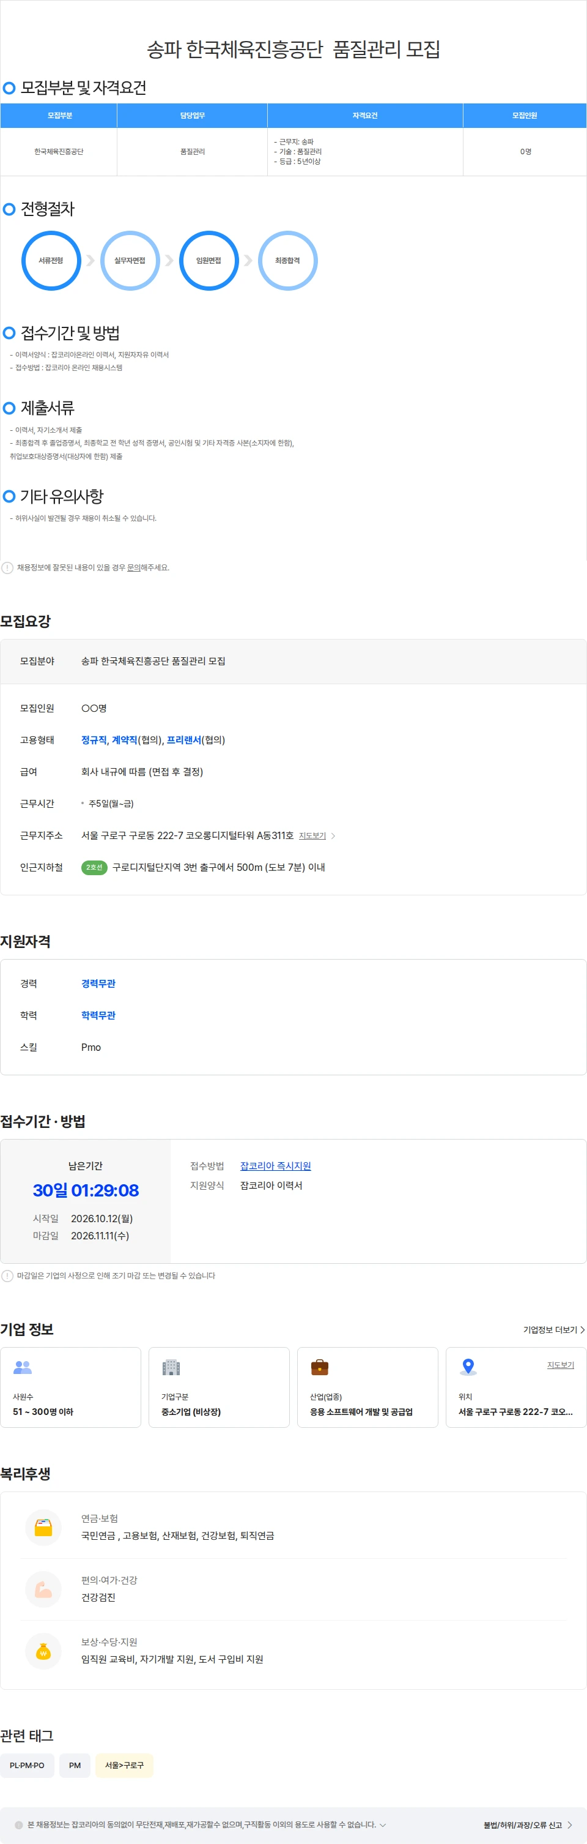Open 불법/허위/과장/오류 신고
Viewport: 587px width, 1844px height.
coord(528,1824)
